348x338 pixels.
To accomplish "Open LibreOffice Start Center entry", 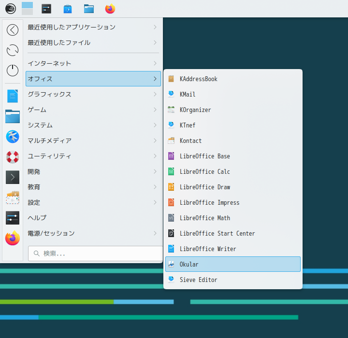I will 233,233.
